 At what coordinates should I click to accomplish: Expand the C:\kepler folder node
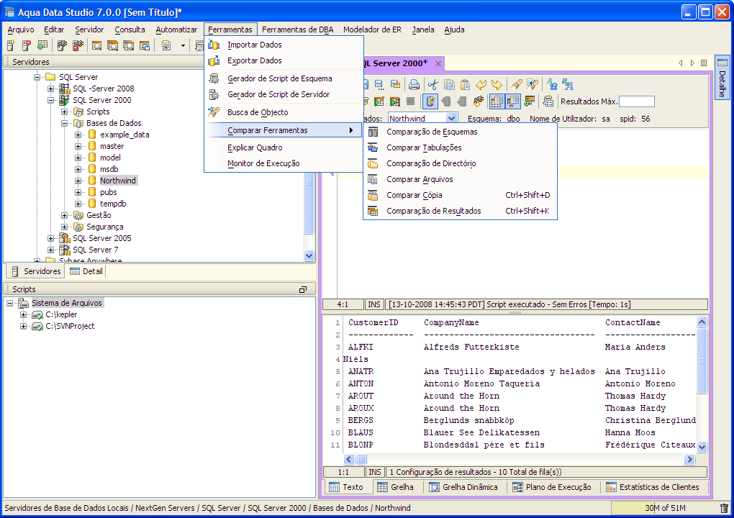[24, 315]
